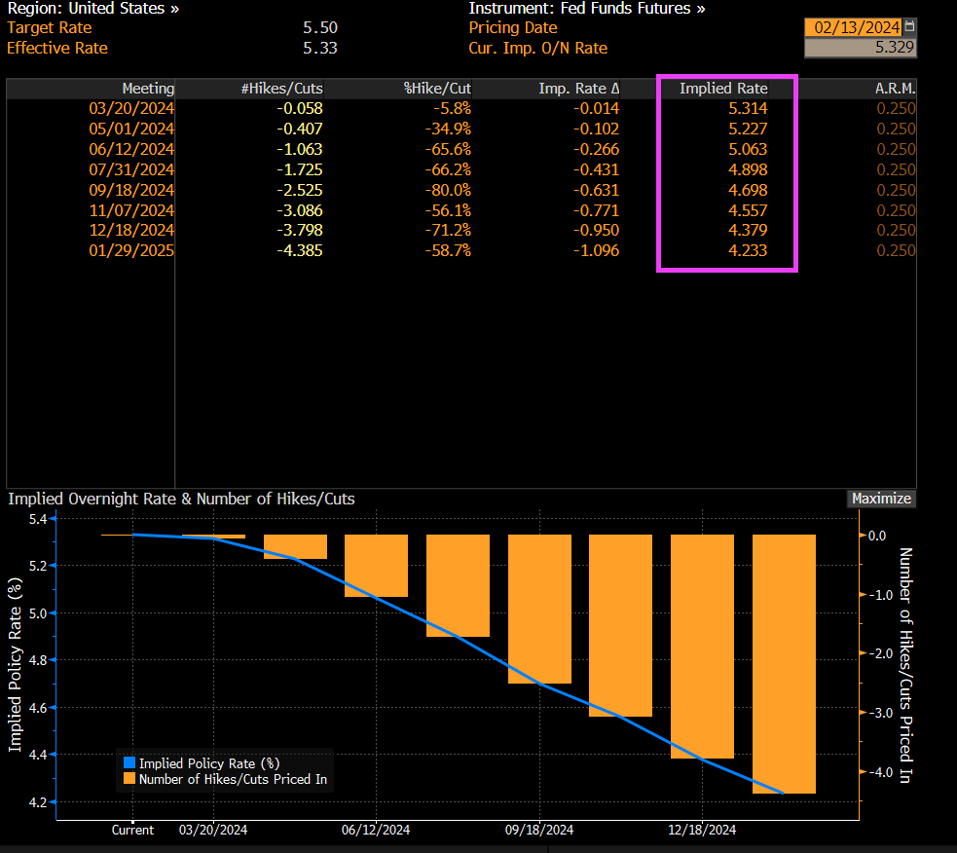Select the A.R.M. column header
Image resolution: width=957 pixels, height=853 pixels.
coord(896,89)
